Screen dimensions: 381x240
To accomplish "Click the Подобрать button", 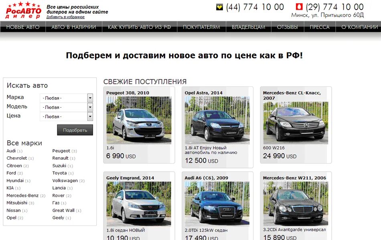I will point(75,130).
